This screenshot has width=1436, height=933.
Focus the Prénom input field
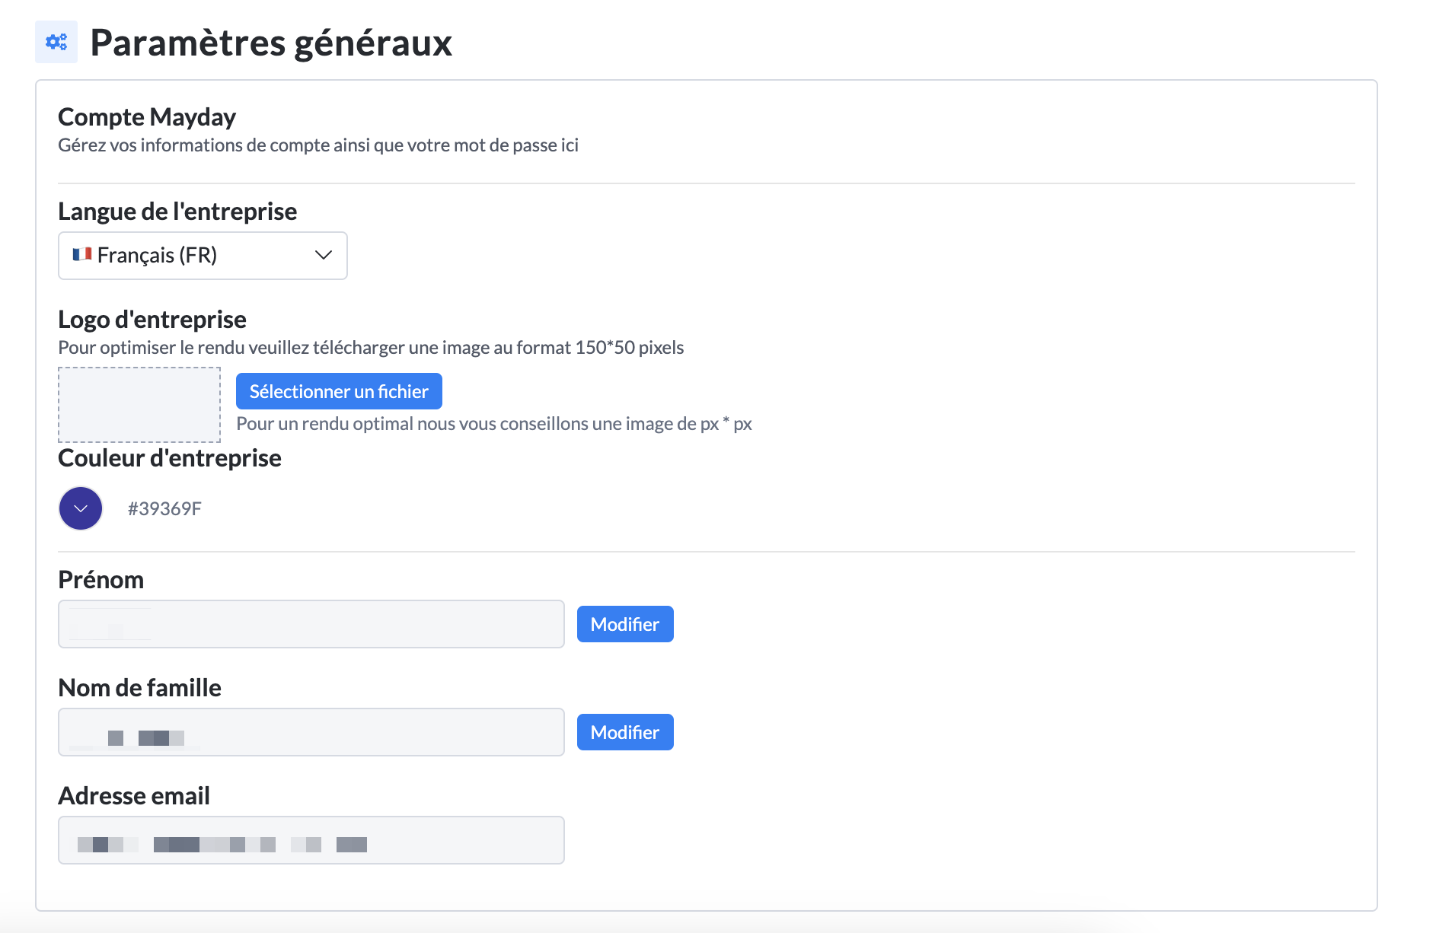311,624
